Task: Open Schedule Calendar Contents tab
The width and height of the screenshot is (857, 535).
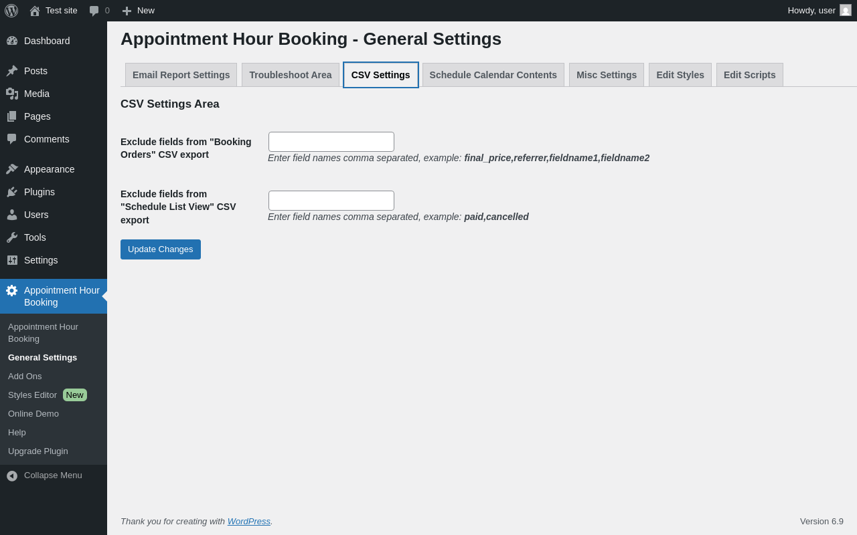Action: (x=493, y=75)
